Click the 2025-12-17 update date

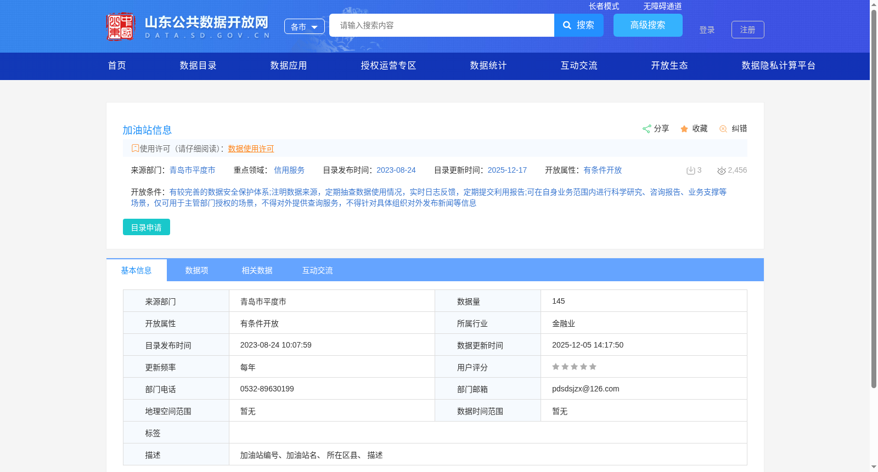tap(507, 170)
